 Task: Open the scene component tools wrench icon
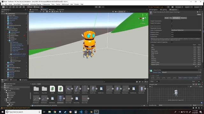coord(113,12)
